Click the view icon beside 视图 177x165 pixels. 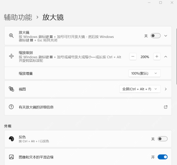click(11, 89)
